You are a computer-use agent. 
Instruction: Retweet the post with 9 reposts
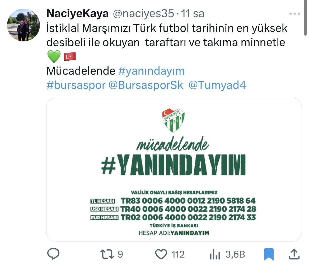point(107,254)
